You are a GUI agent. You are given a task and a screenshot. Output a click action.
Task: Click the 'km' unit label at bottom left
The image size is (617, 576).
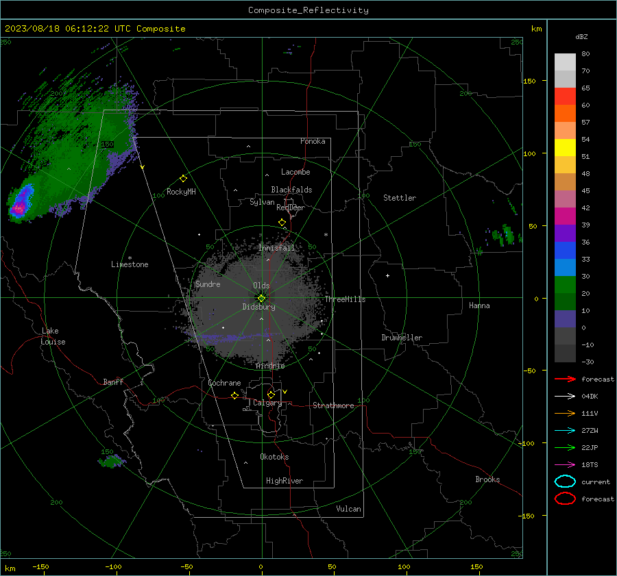coord(10,568)
